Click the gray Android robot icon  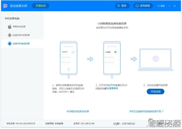pos(10,35)
